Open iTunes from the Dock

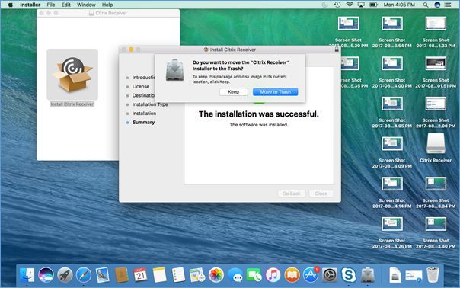tap(273, 275)
